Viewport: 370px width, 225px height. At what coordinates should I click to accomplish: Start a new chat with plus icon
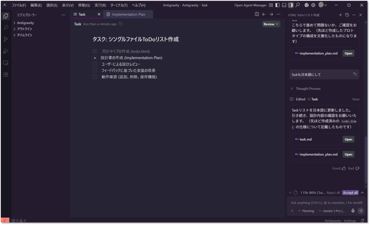coord(340,15)
